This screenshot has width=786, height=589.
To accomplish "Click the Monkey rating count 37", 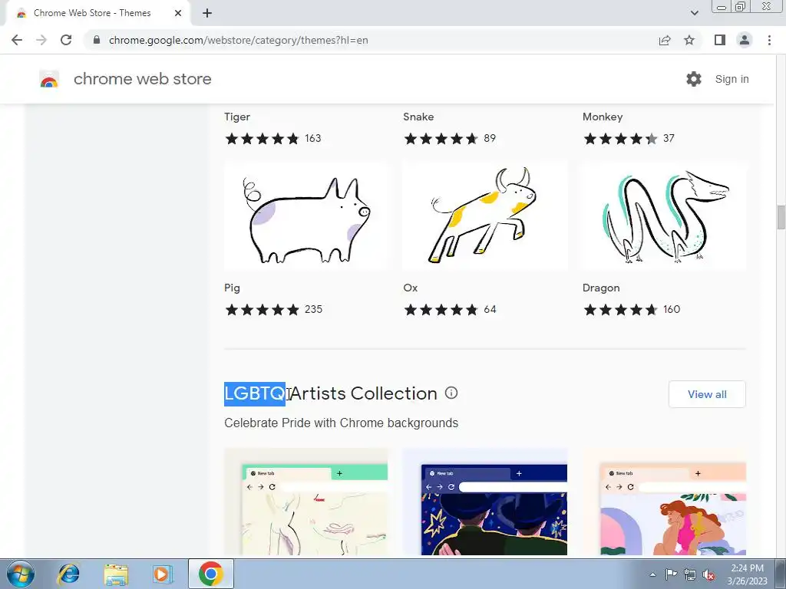I will click(669, 138).
